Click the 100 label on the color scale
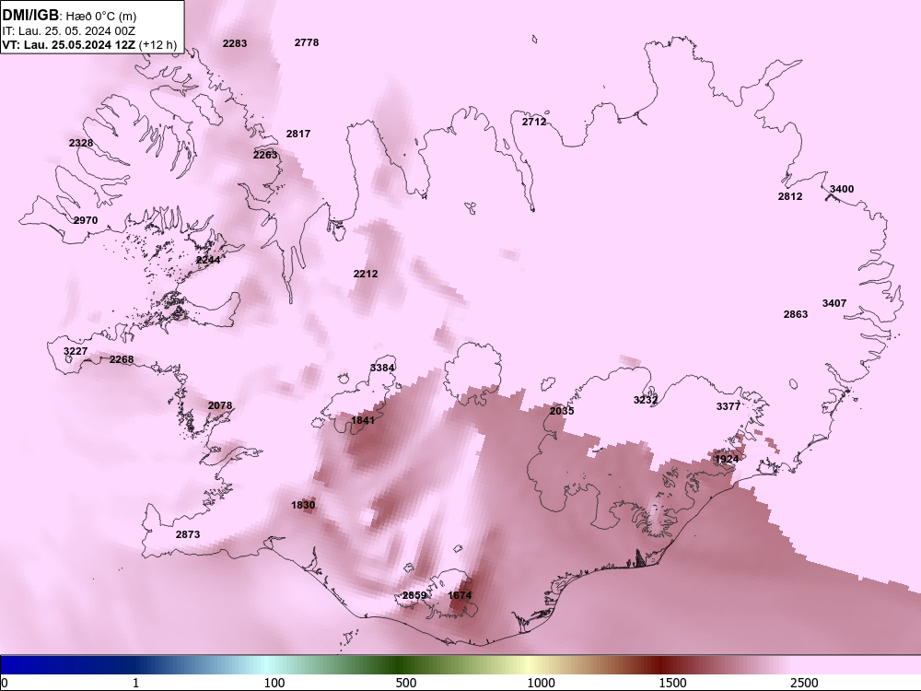The image size is (921, 691). coord(274,683)
